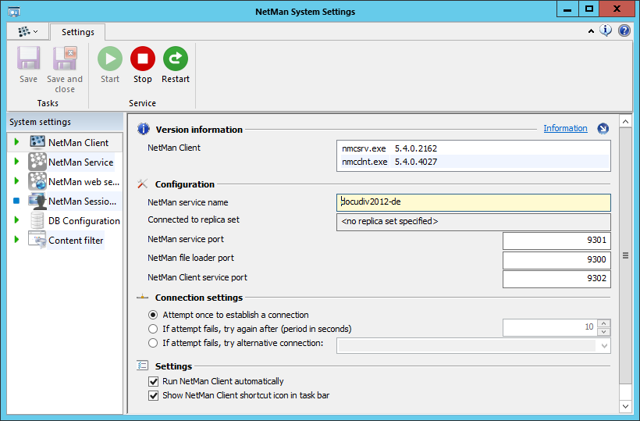640x421 pixels.
Task: Focus the NetMan service port field 9301
Action: 556,241
